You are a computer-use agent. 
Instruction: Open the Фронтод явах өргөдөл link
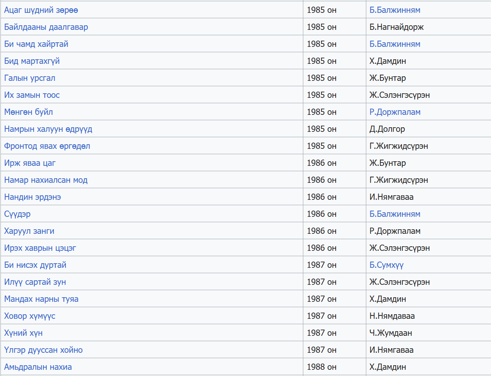47,146
